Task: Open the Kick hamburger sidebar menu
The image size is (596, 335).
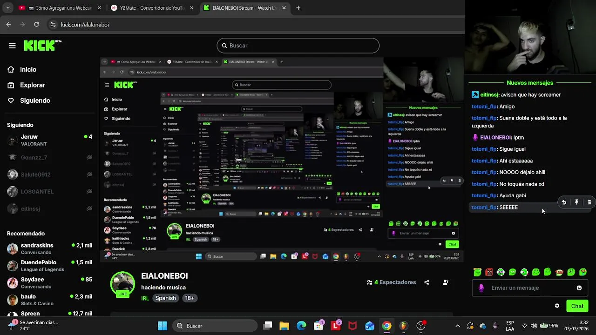Action: pyautogui.click(x=13, y=46)
